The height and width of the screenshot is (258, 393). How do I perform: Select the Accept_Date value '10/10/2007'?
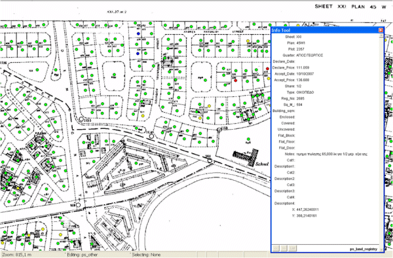[305, 74]
